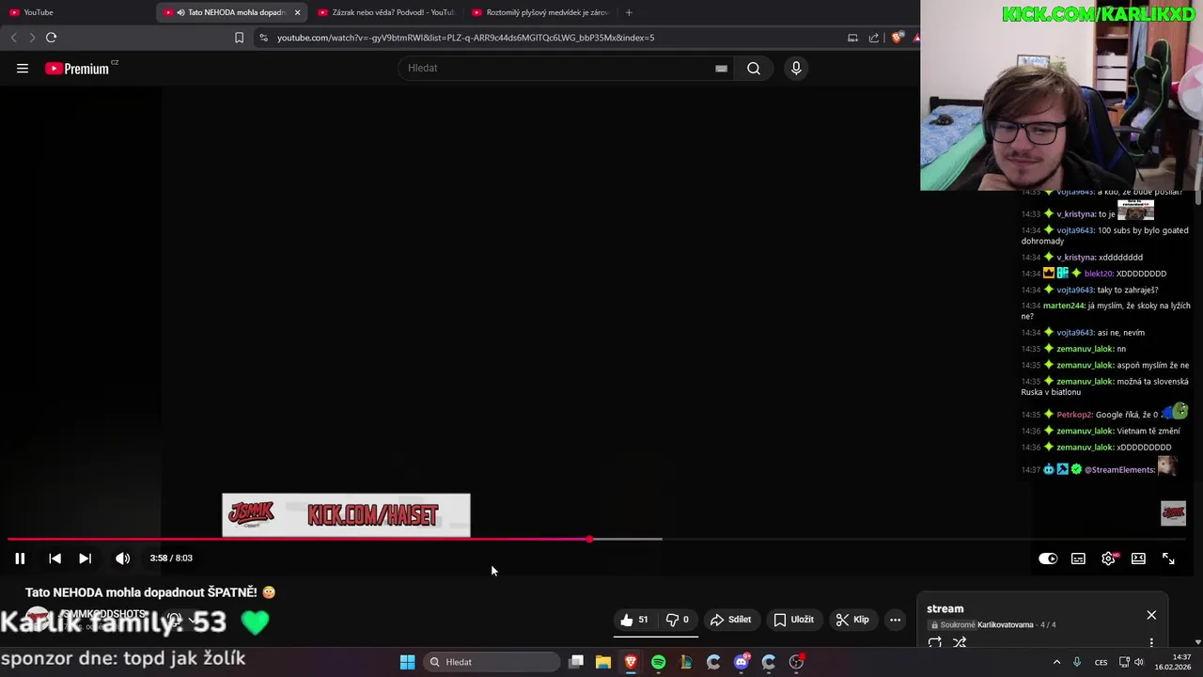Reload the page
1203x677 pixels.
point(51,38)
